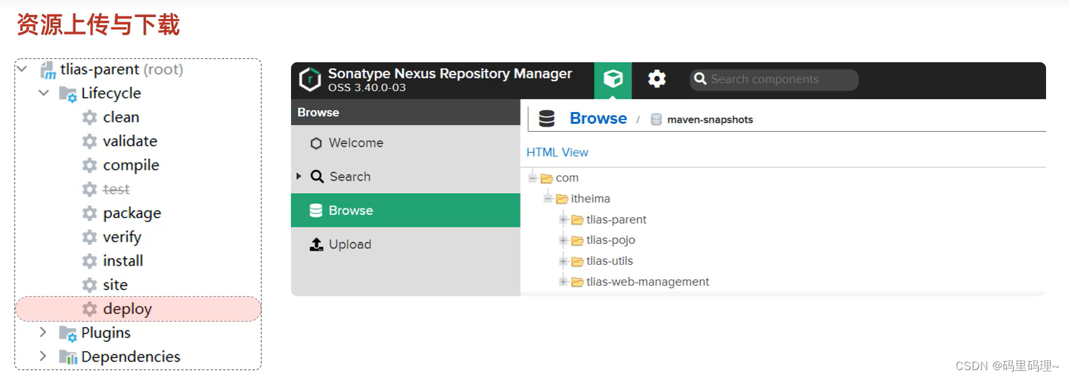Viewport: 1069px width, 378px height.
Task: Expand the tlias-pojo folder node
Action: (x=563, y=240)
